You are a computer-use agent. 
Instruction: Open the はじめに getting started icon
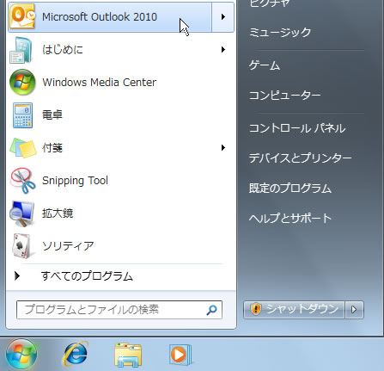point(21,50)
